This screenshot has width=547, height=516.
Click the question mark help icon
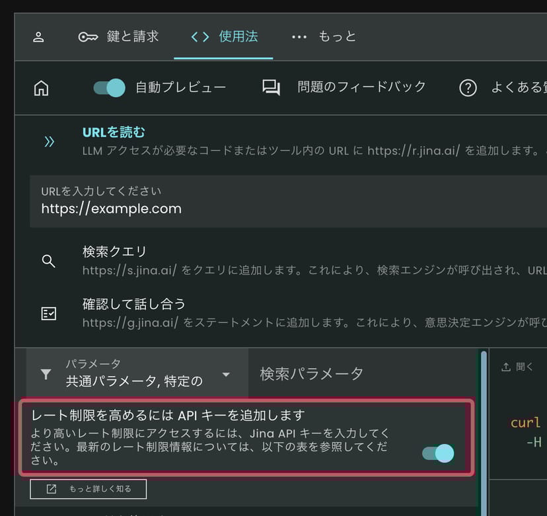[468, 88]
